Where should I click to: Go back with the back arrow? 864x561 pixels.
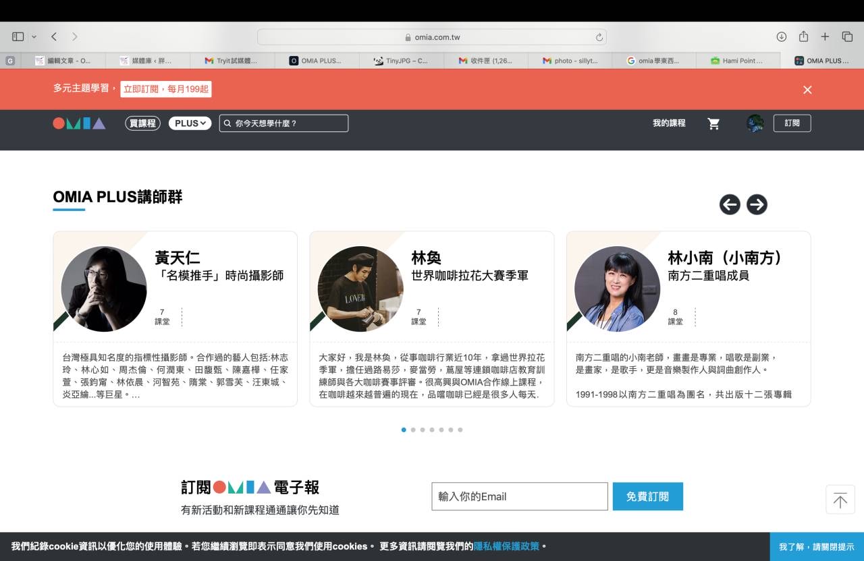click(x=54, y=36)
